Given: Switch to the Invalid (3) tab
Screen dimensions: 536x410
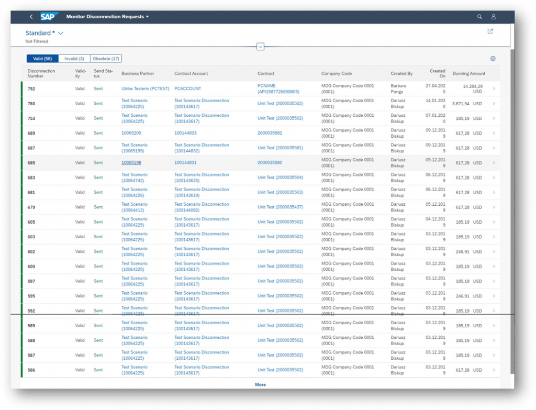Looking at the screenshot, I should tap(74, 59).
